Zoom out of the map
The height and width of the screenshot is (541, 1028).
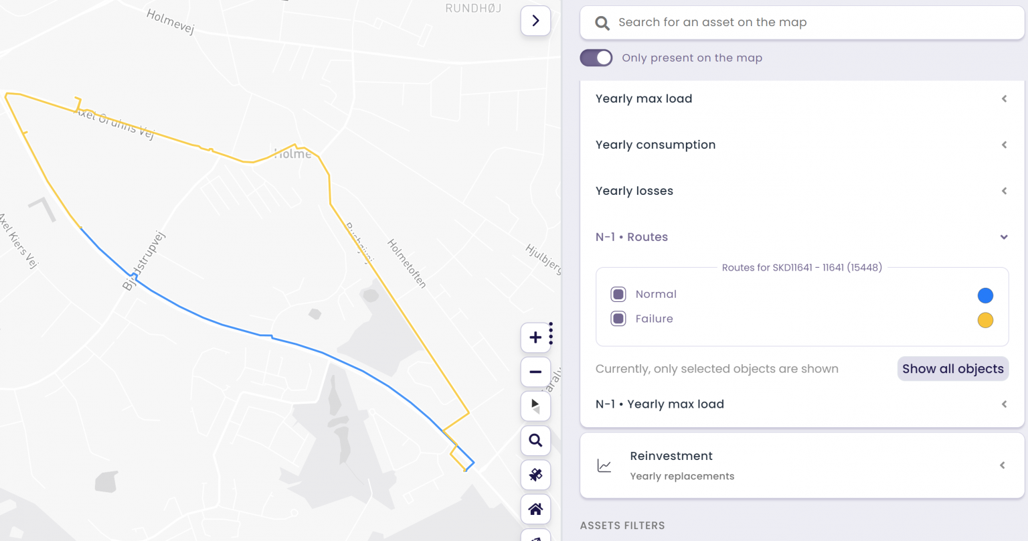(x=535, y=372)
